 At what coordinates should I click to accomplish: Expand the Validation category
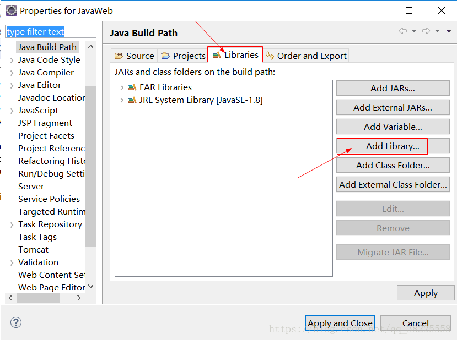tap(12, 262)
